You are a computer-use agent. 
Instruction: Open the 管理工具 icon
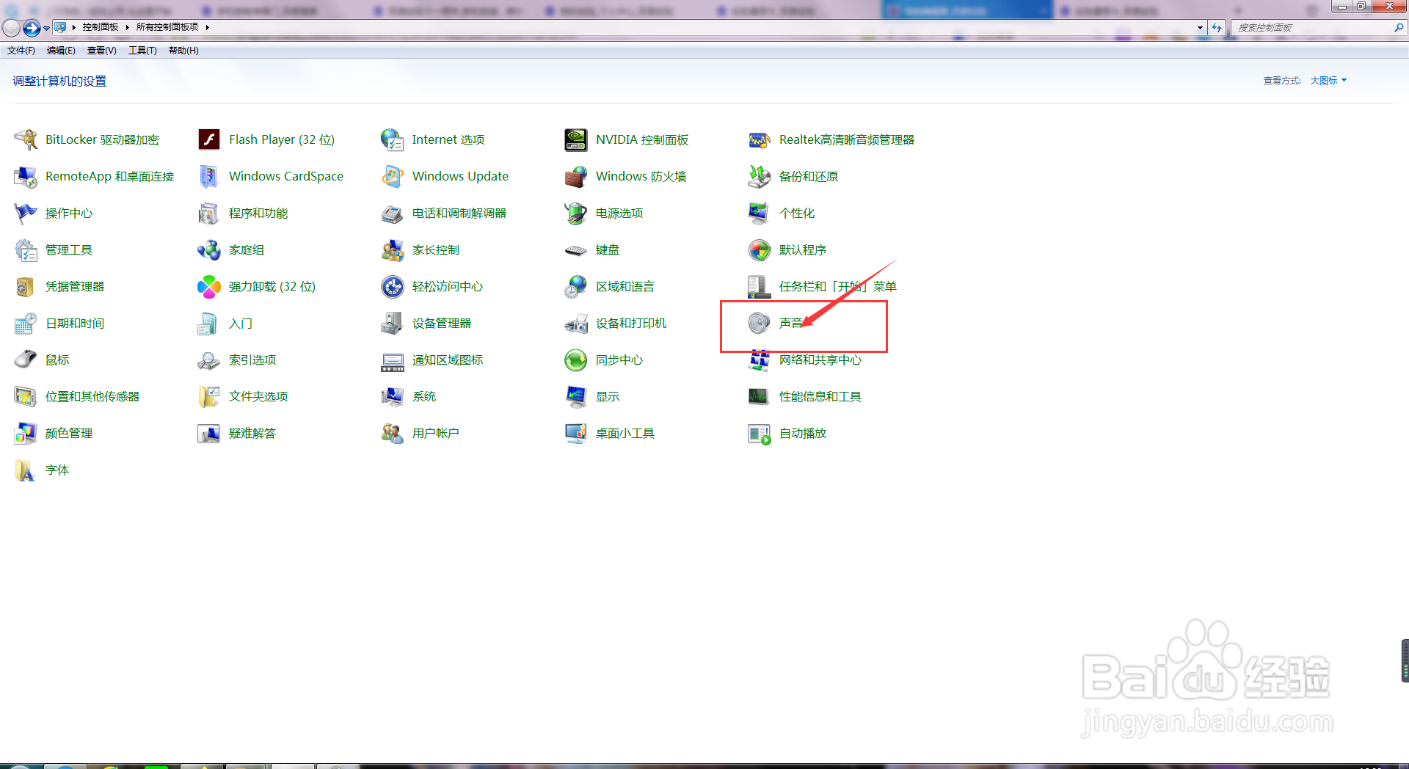[26, 249]
